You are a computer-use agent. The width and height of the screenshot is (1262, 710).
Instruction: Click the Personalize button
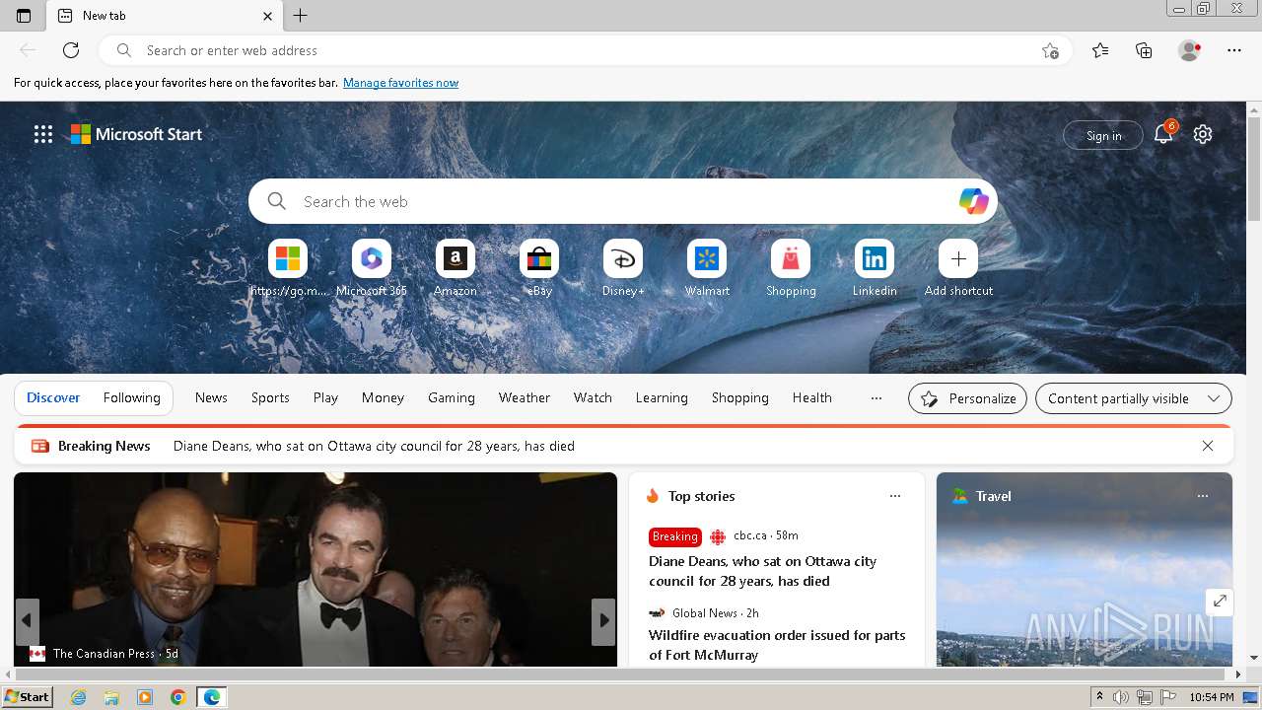[x=967, y=398]
